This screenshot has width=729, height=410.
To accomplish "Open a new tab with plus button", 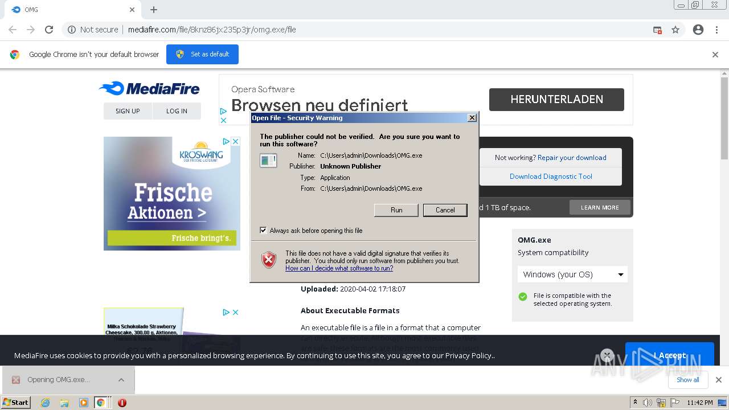I will (x=154, y=10).
